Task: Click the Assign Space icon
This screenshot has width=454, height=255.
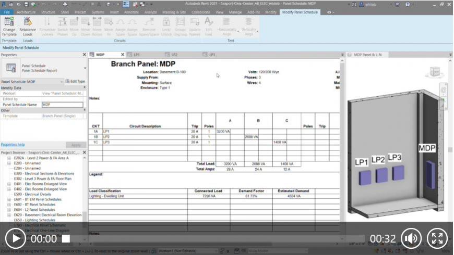Action: [132, 22]
